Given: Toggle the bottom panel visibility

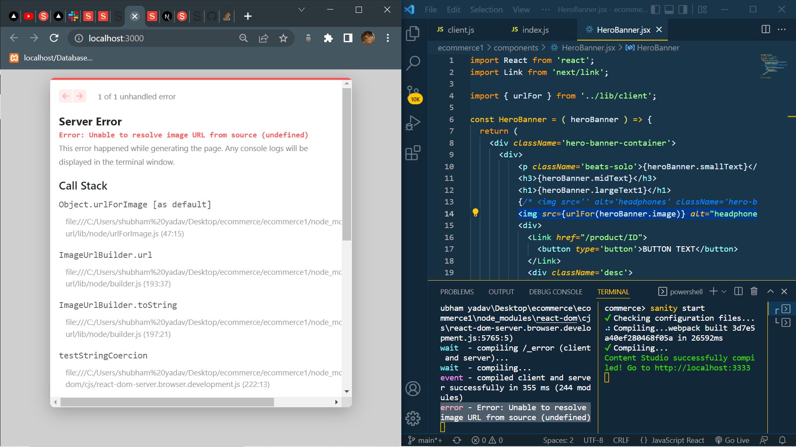Looking at the screenshot, I should pos(669,9).
